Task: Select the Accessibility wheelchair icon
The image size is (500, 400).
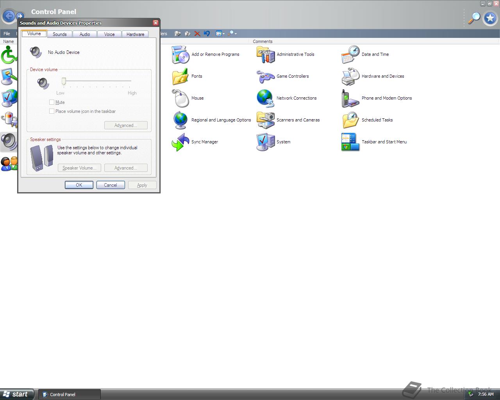Action: coord(9,55)
